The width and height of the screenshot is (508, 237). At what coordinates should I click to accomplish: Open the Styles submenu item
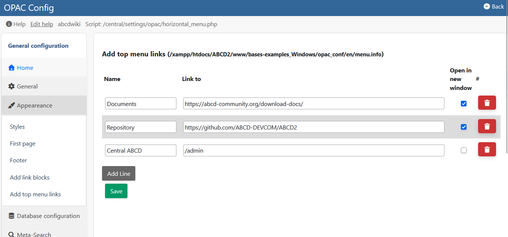[17, 127]
